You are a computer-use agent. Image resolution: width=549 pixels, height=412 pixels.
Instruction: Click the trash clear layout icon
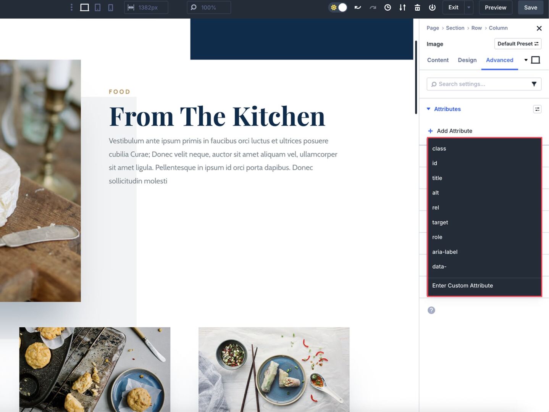click(x=417, y=8)
